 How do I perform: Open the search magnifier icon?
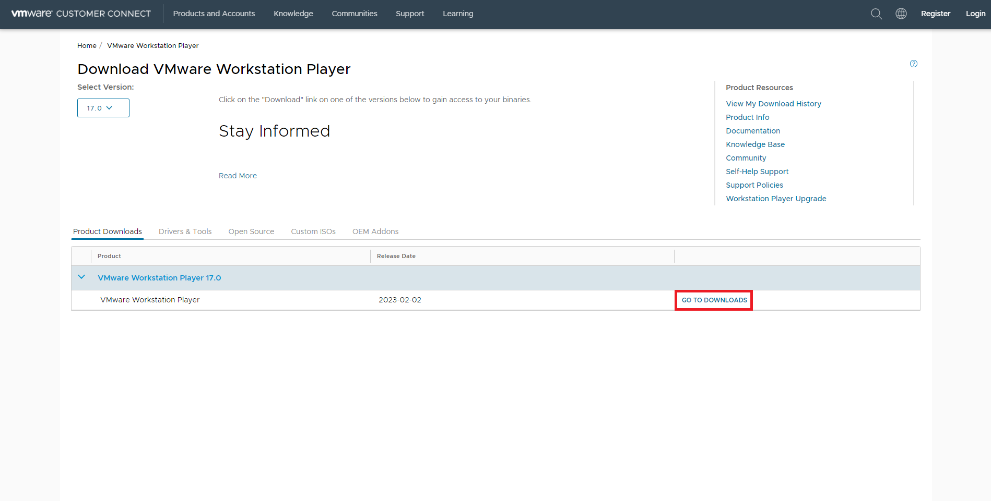pyautogui.click(x=876, y=14)
